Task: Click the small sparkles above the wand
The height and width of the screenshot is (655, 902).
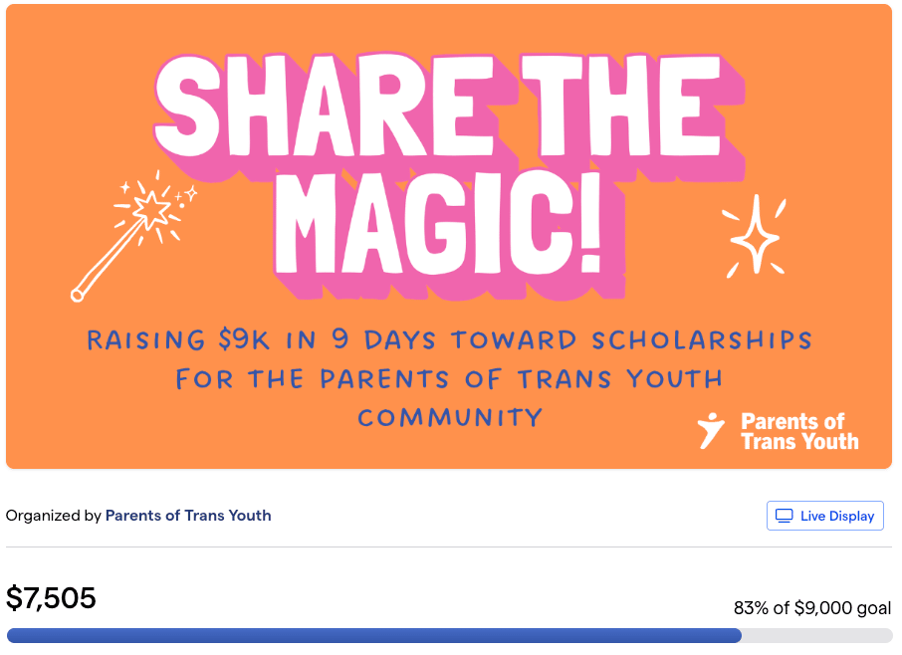Action: [126, 187]
